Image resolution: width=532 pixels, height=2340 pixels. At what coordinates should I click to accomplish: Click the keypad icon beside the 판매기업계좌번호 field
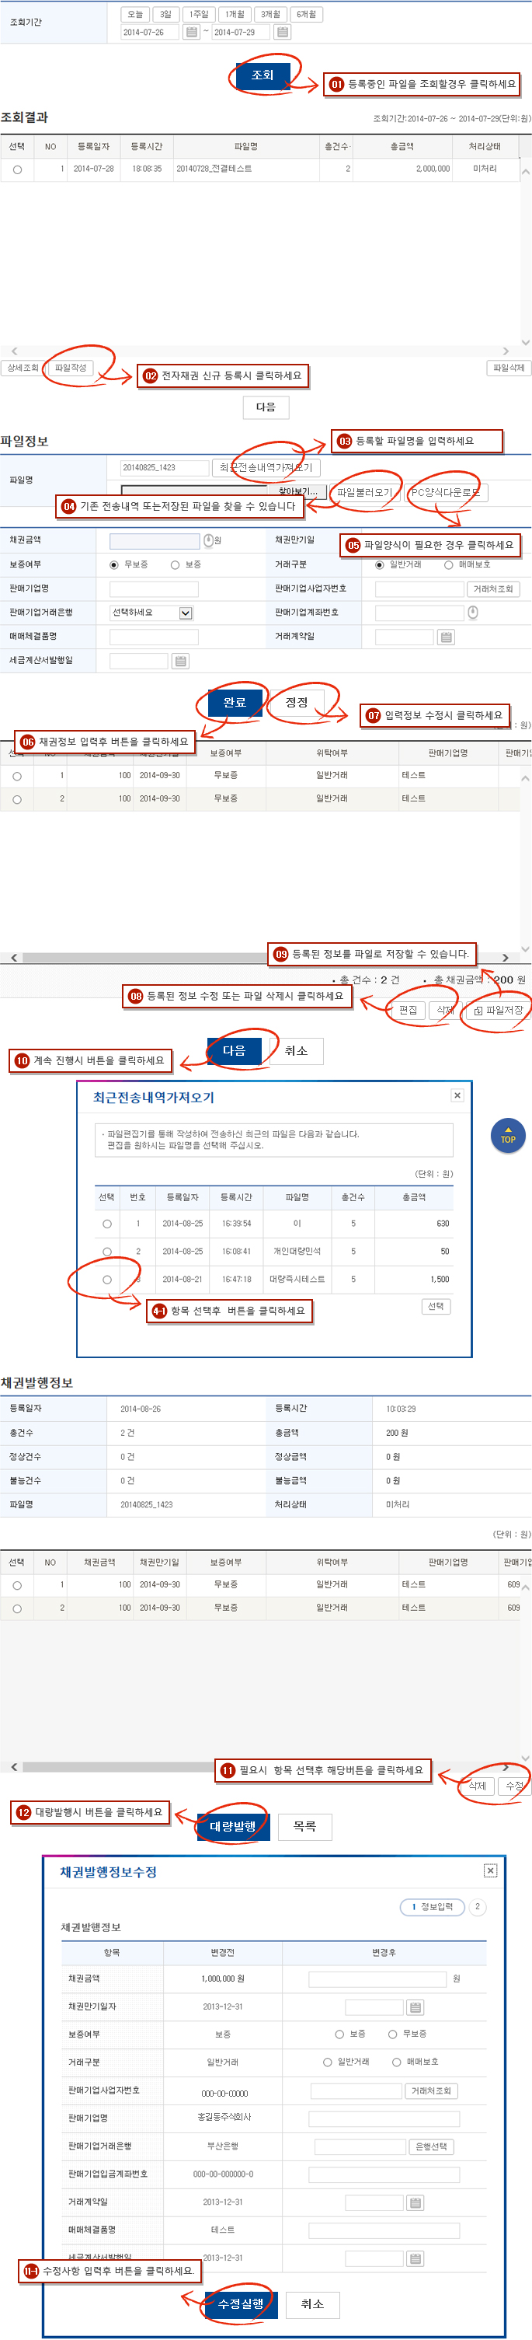click(x=473, y=613)
